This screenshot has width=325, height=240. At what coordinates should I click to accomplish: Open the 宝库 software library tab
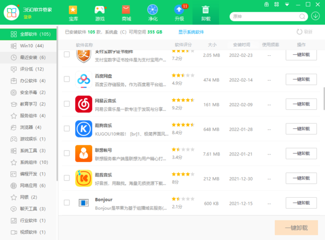(73, 12)
